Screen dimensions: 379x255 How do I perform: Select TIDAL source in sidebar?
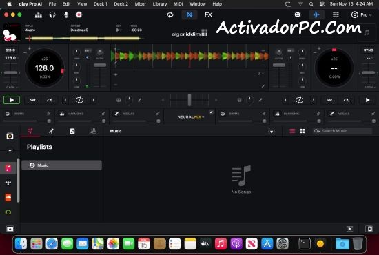click(8, 183)
